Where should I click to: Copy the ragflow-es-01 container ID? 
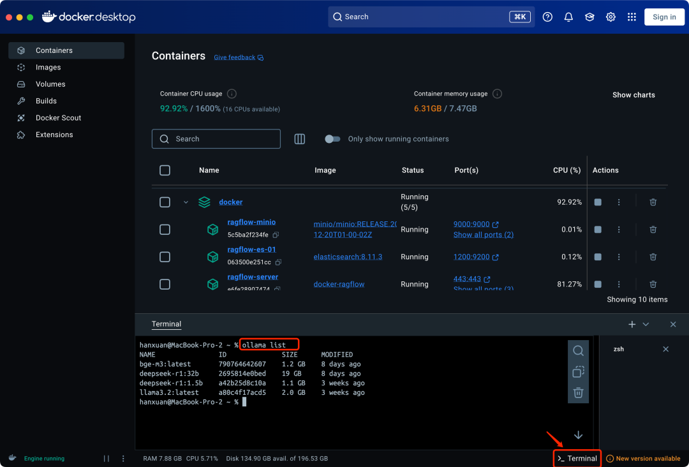(x=278, y=262)
